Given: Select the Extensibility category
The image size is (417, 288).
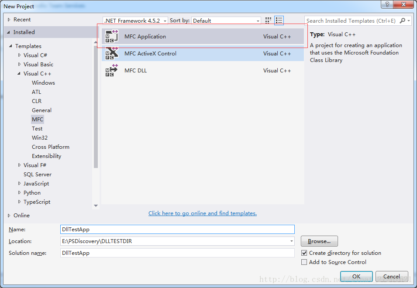Looking at the screenshot, I should point(47,156).
